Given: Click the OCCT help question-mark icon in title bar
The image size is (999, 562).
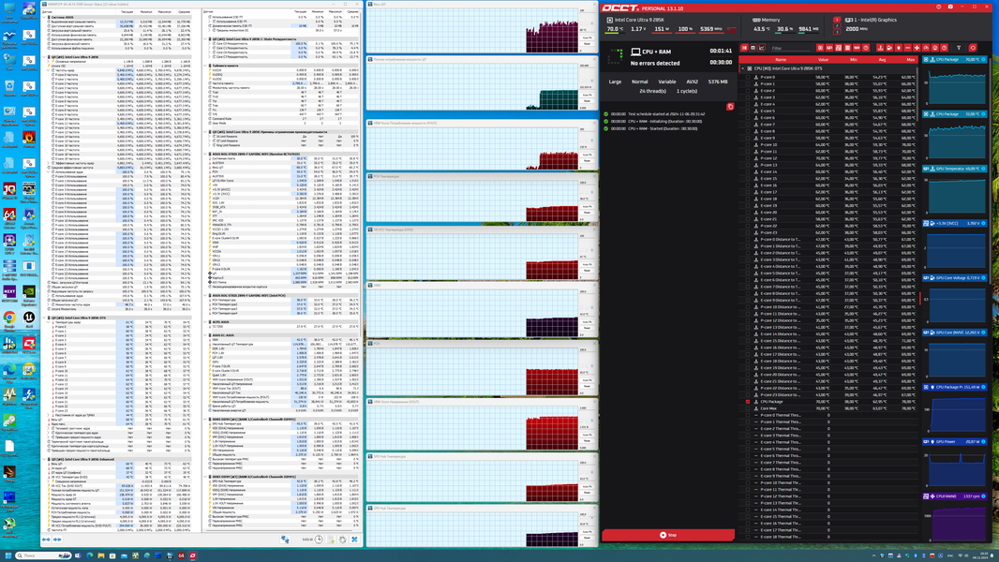Looking at the screenshot, I should (x=938, y=7).
